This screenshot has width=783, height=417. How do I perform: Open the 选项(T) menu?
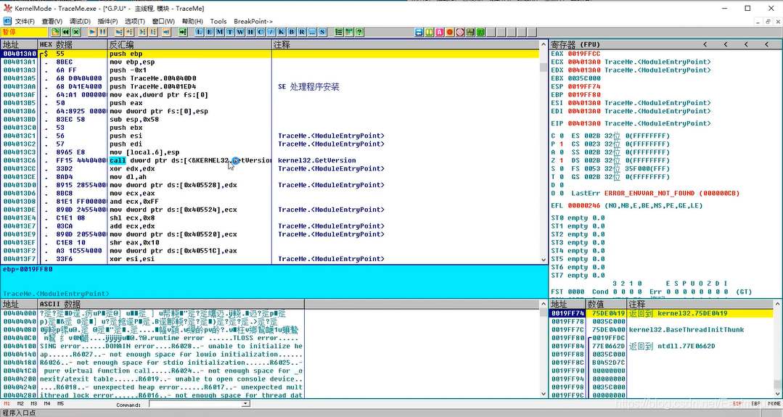[x=135, y=21]
